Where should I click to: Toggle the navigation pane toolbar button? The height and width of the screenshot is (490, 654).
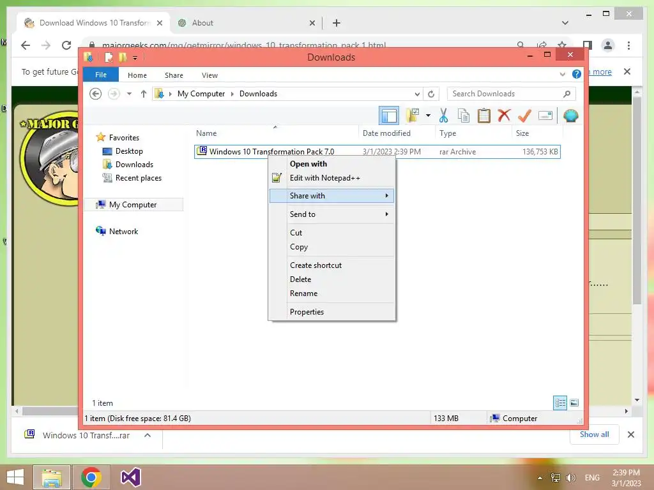tap(389, 116)
